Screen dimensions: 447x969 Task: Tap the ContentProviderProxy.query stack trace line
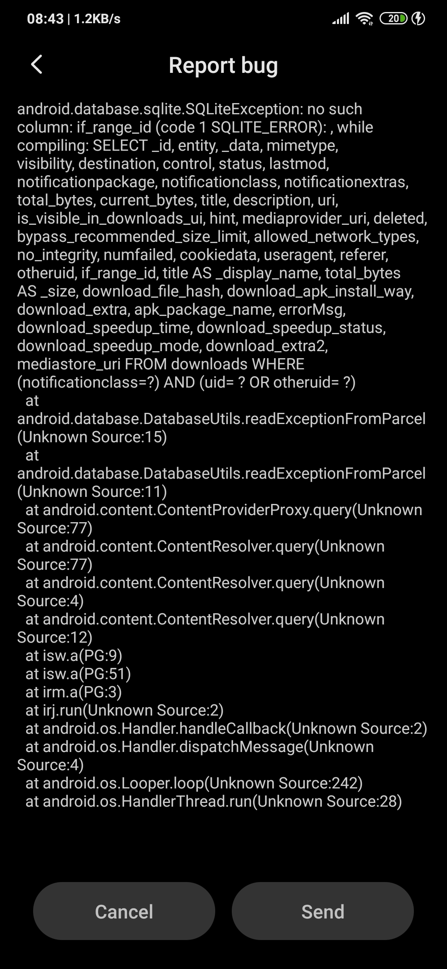click(x=223, y=510)
